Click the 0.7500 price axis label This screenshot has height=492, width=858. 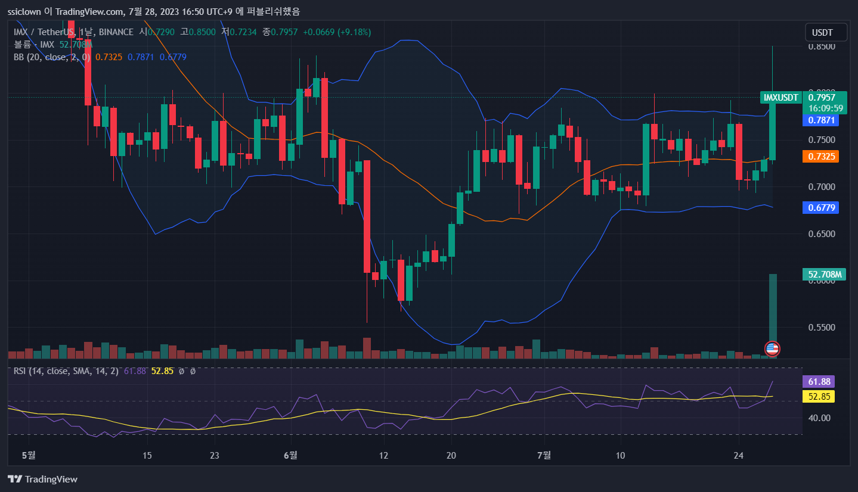coord(822,140)
